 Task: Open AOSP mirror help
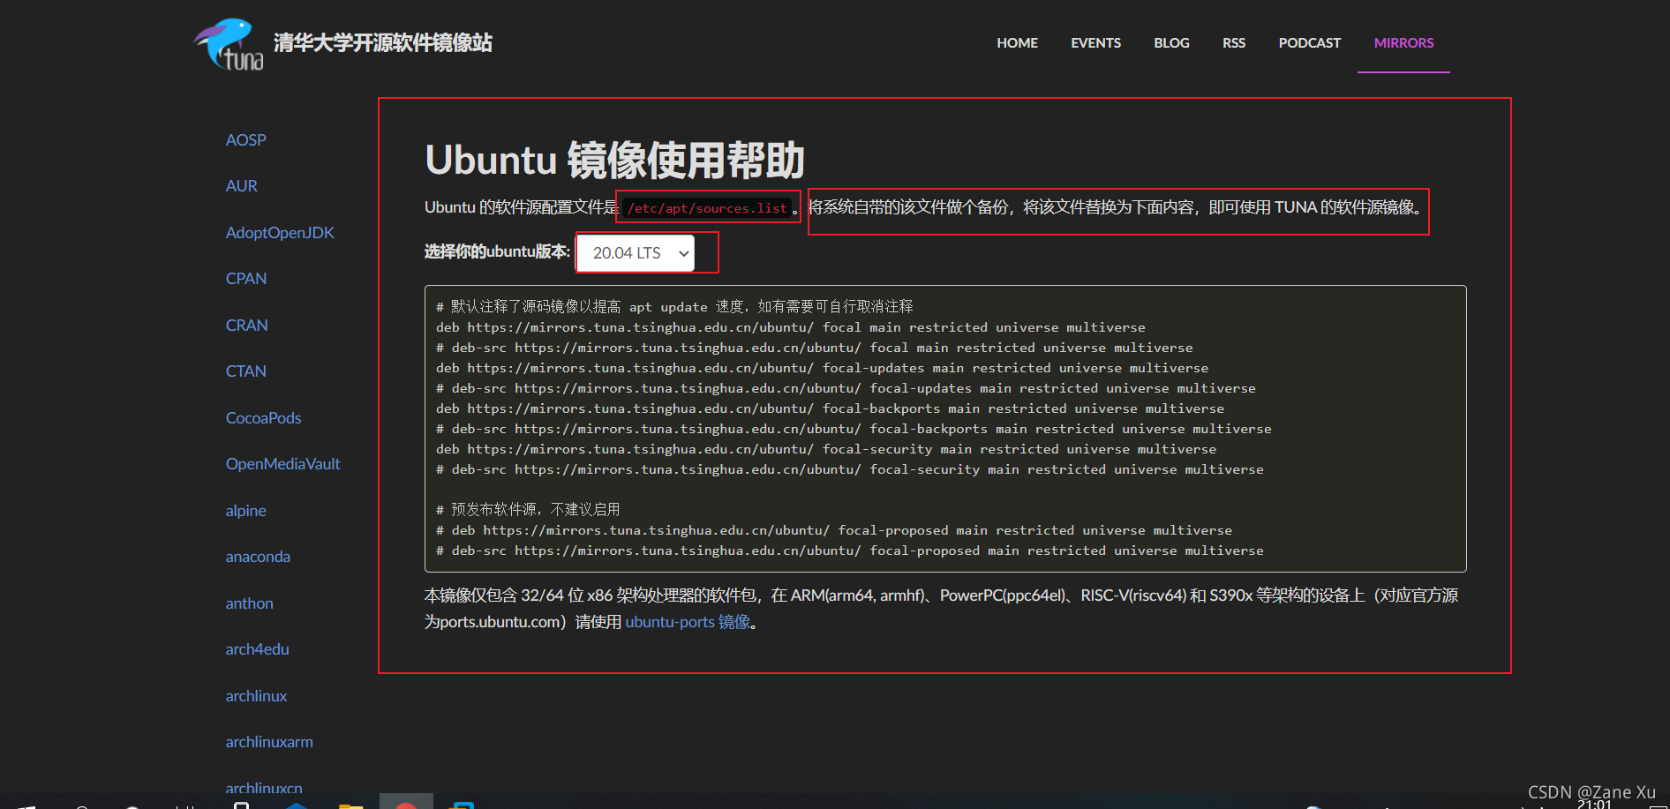[x=245, y=139]
